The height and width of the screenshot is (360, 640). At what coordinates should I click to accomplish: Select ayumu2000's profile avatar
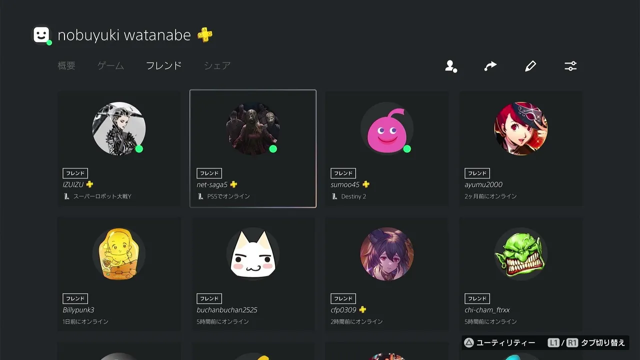click(521, 129)
